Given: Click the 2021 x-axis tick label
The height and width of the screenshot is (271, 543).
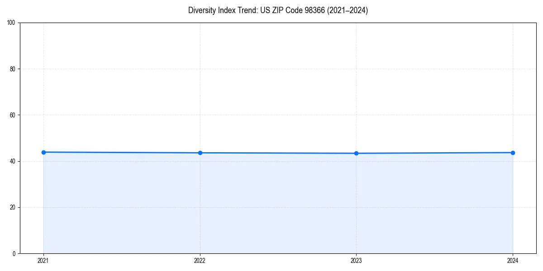Looking at the screenshot, I should click(43, 261).
